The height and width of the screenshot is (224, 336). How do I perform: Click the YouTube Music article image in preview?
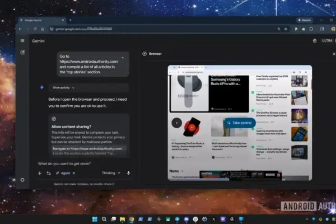192,127
